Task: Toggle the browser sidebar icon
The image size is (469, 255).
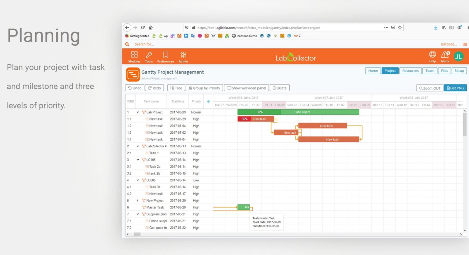Action: [451, 27]
